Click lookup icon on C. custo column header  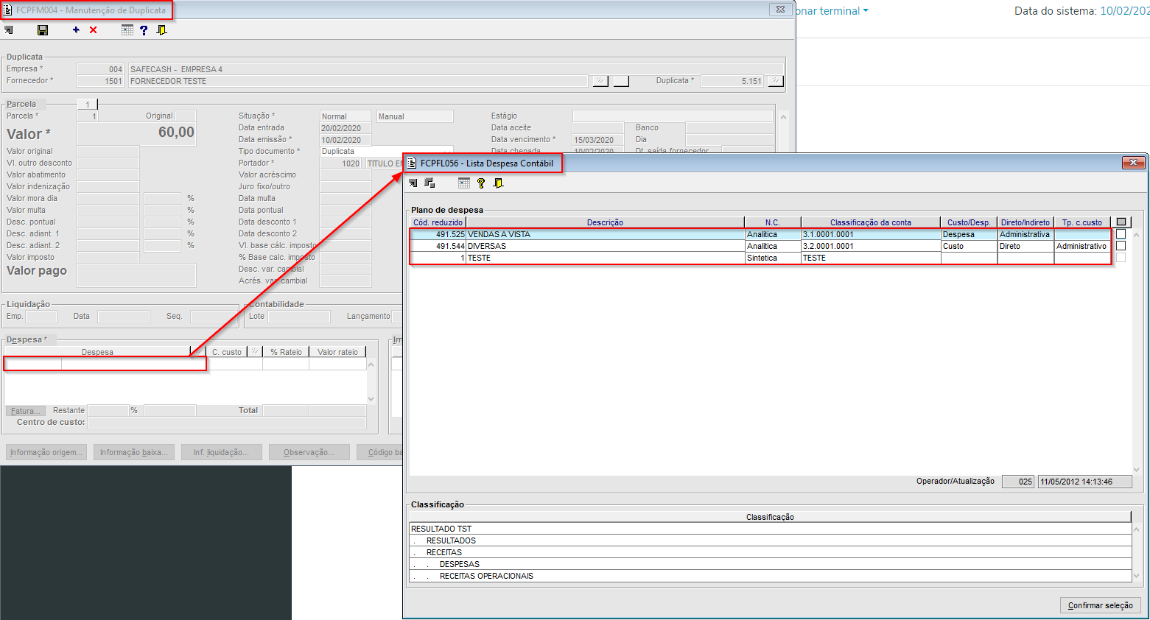click(x=254, y=352)
